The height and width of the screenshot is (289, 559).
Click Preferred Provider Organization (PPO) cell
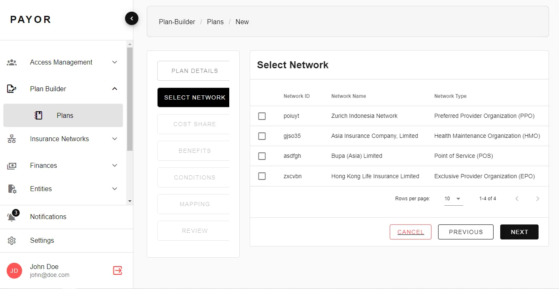(484, 116)
